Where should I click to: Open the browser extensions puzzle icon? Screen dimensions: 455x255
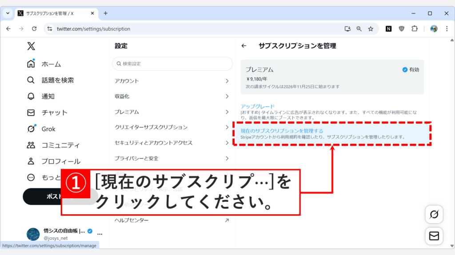(415, 28)
